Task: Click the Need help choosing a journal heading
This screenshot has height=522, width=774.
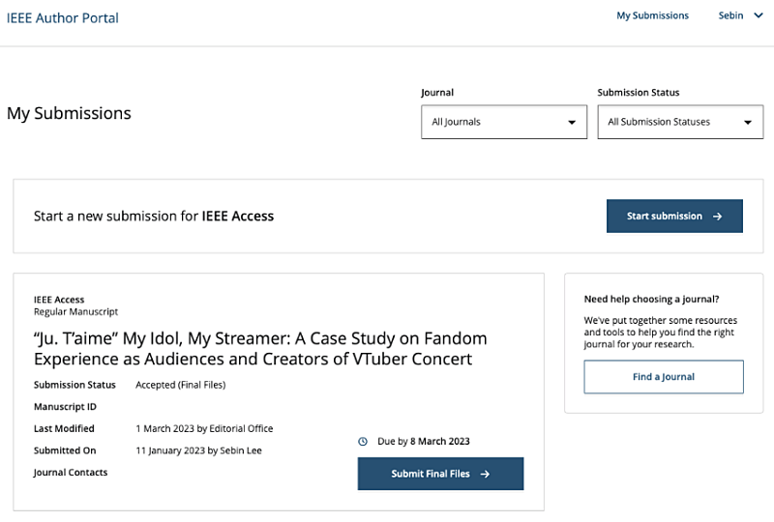Action: (x=651, y=299)
